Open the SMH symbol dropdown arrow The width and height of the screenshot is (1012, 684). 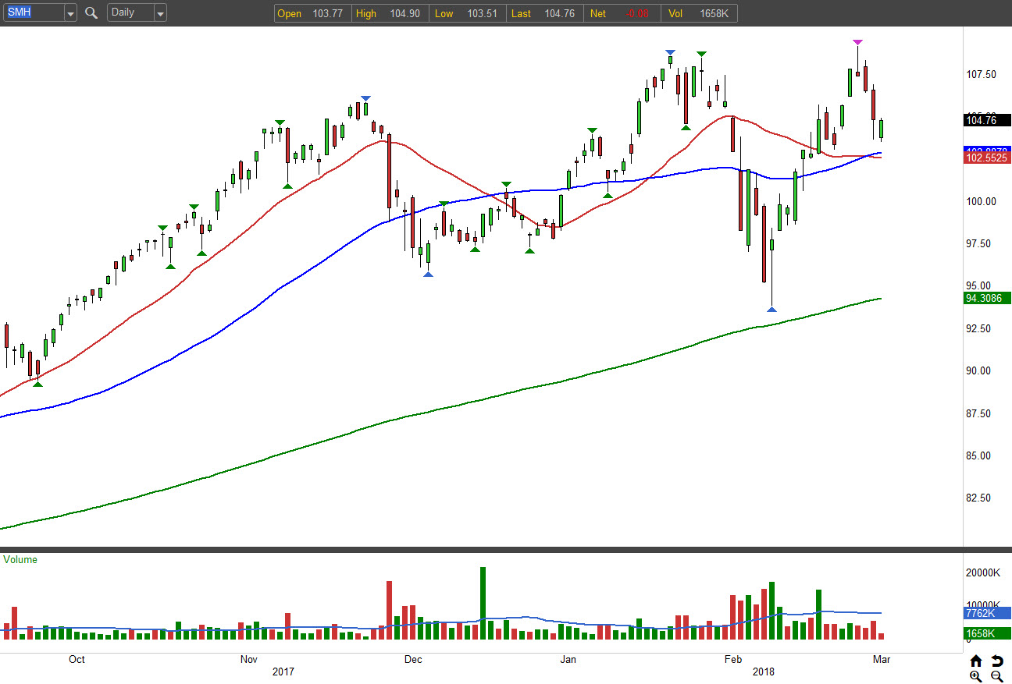coord(70,13)
